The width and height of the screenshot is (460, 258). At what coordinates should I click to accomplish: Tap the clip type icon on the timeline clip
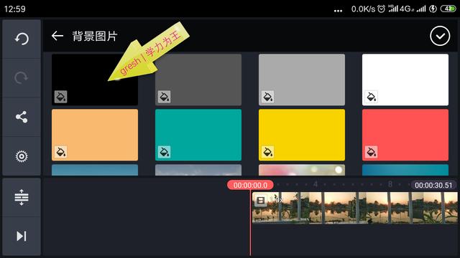coord(260,201)
